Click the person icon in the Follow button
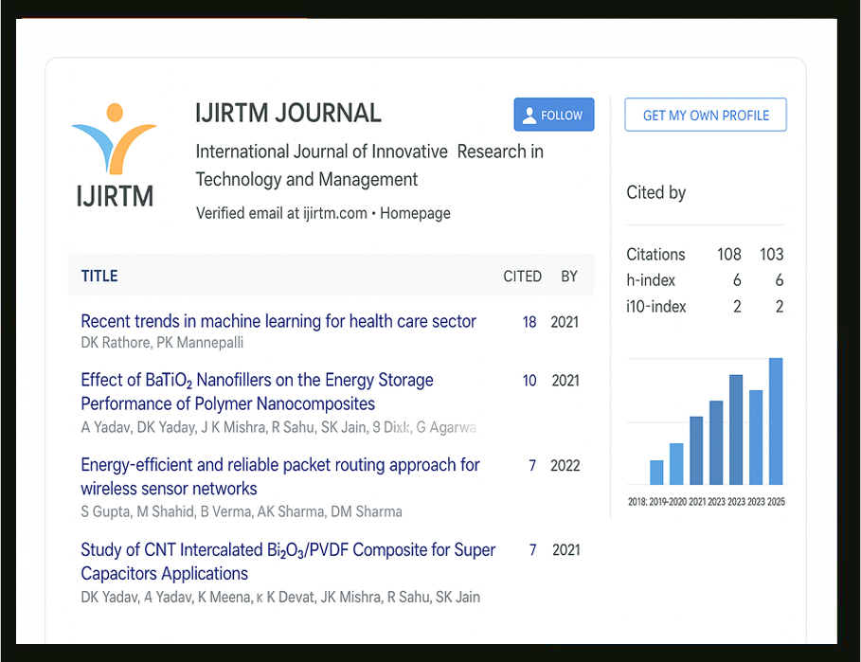Viewport: 861px width, 662px height. tap(529, 114)
